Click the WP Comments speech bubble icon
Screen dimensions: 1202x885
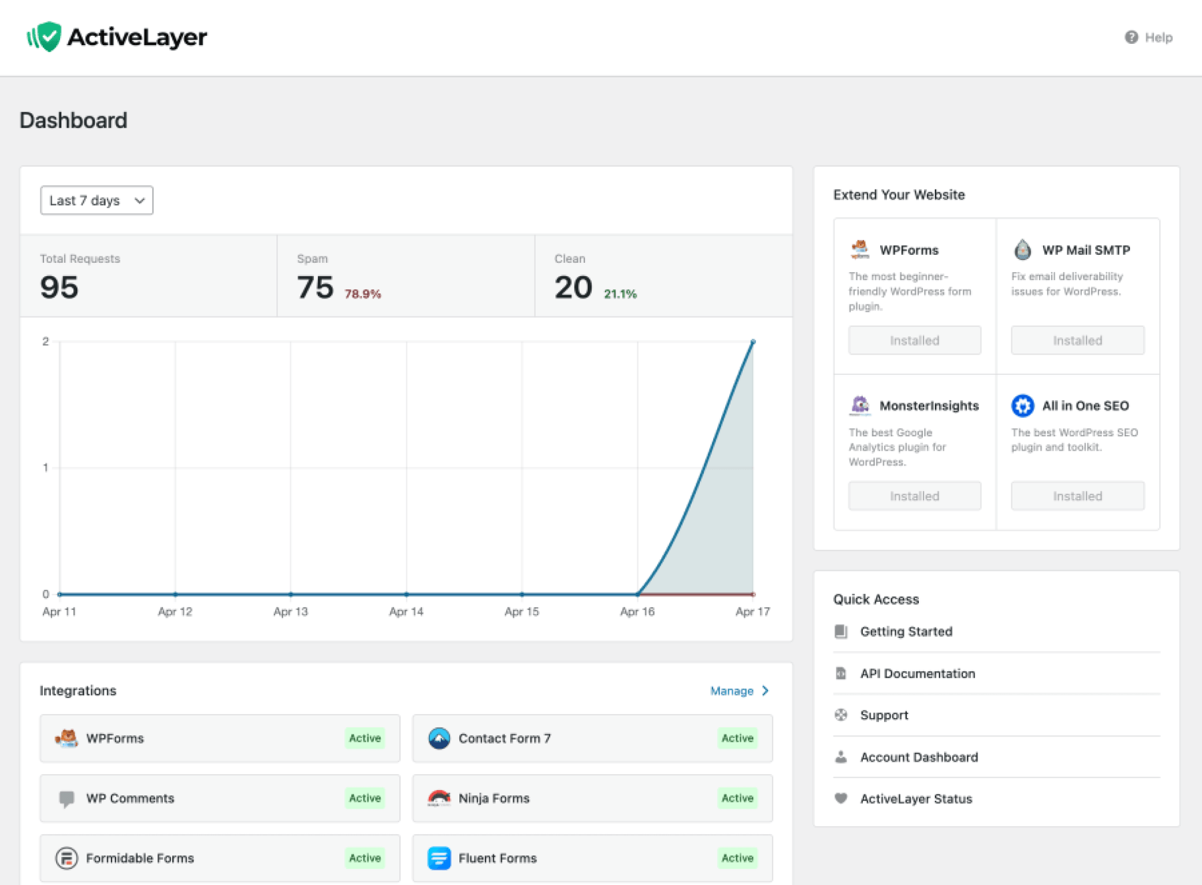click(66, 799)
